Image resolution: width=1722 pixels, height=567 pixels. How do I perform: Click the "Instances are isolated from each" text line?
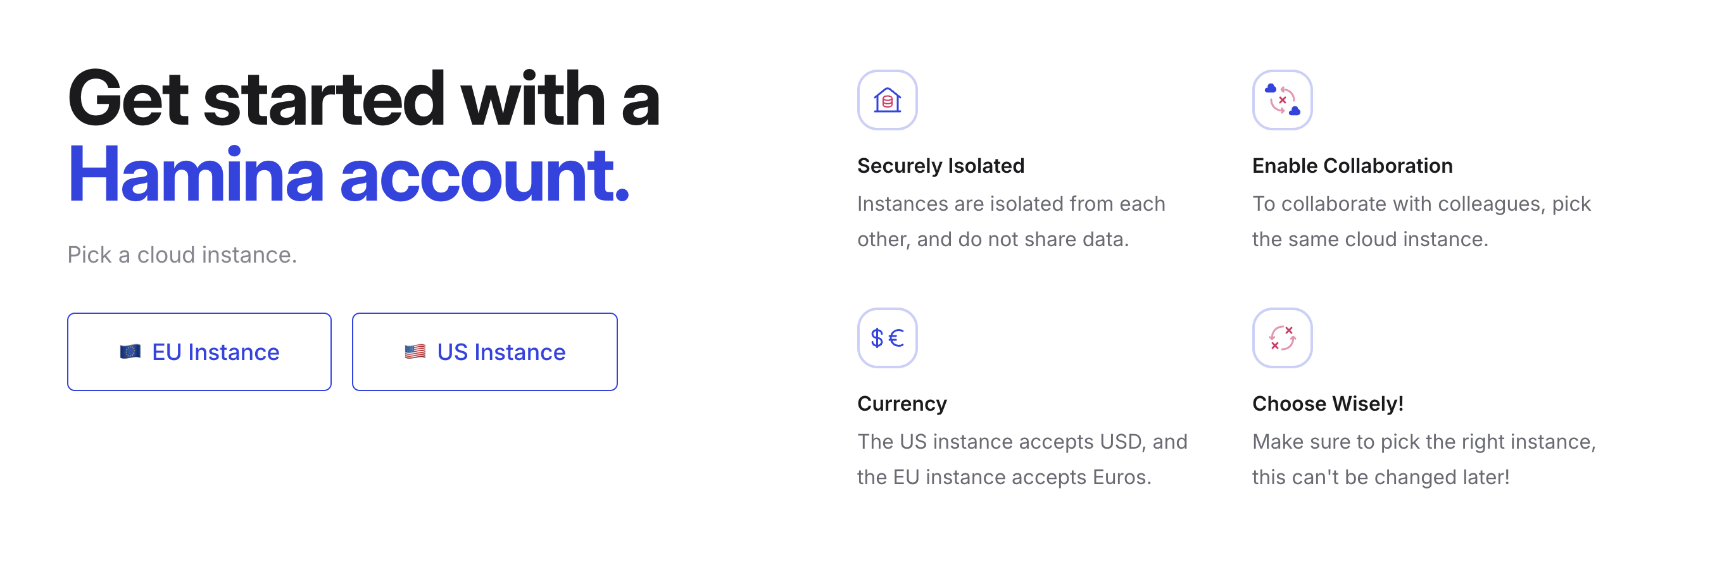point(1011,204)
